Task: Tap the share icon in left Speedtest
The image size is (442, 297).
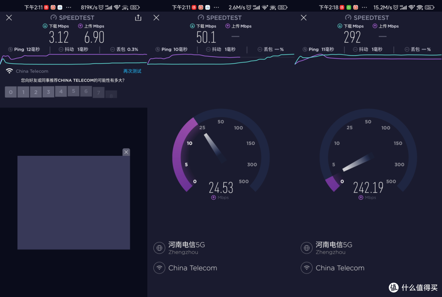Action: tap(138, 18)
